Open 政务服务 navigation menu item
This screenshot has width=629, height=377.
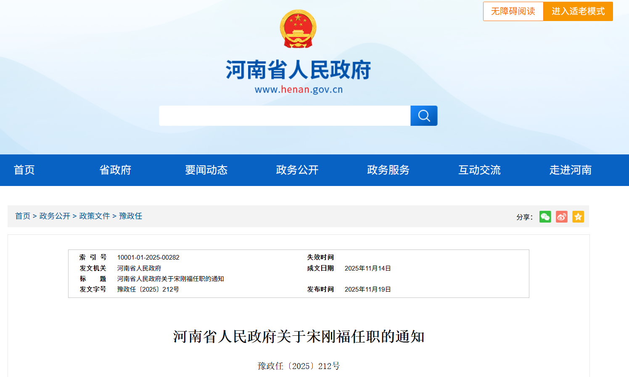coord(388,170)
